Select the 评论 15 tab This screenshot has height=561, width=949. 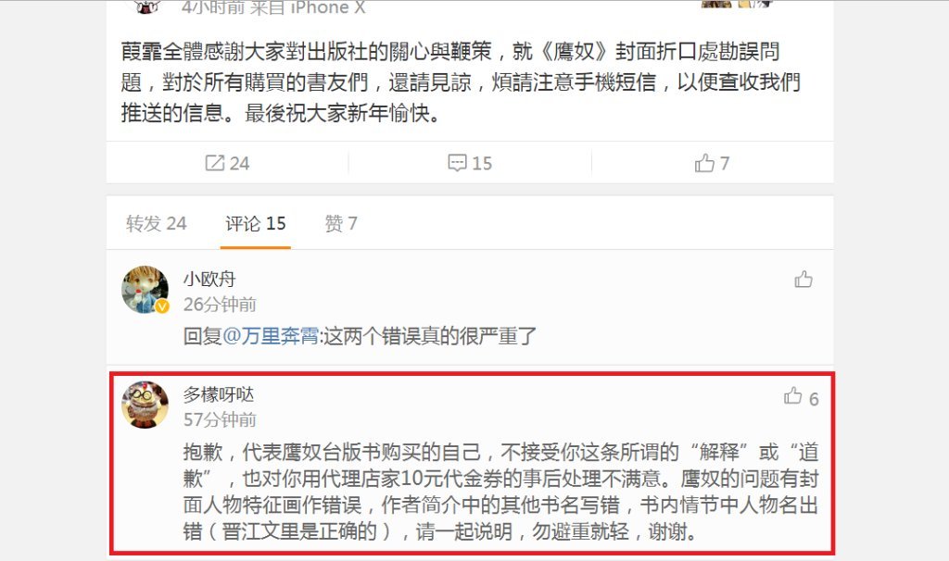256,224
